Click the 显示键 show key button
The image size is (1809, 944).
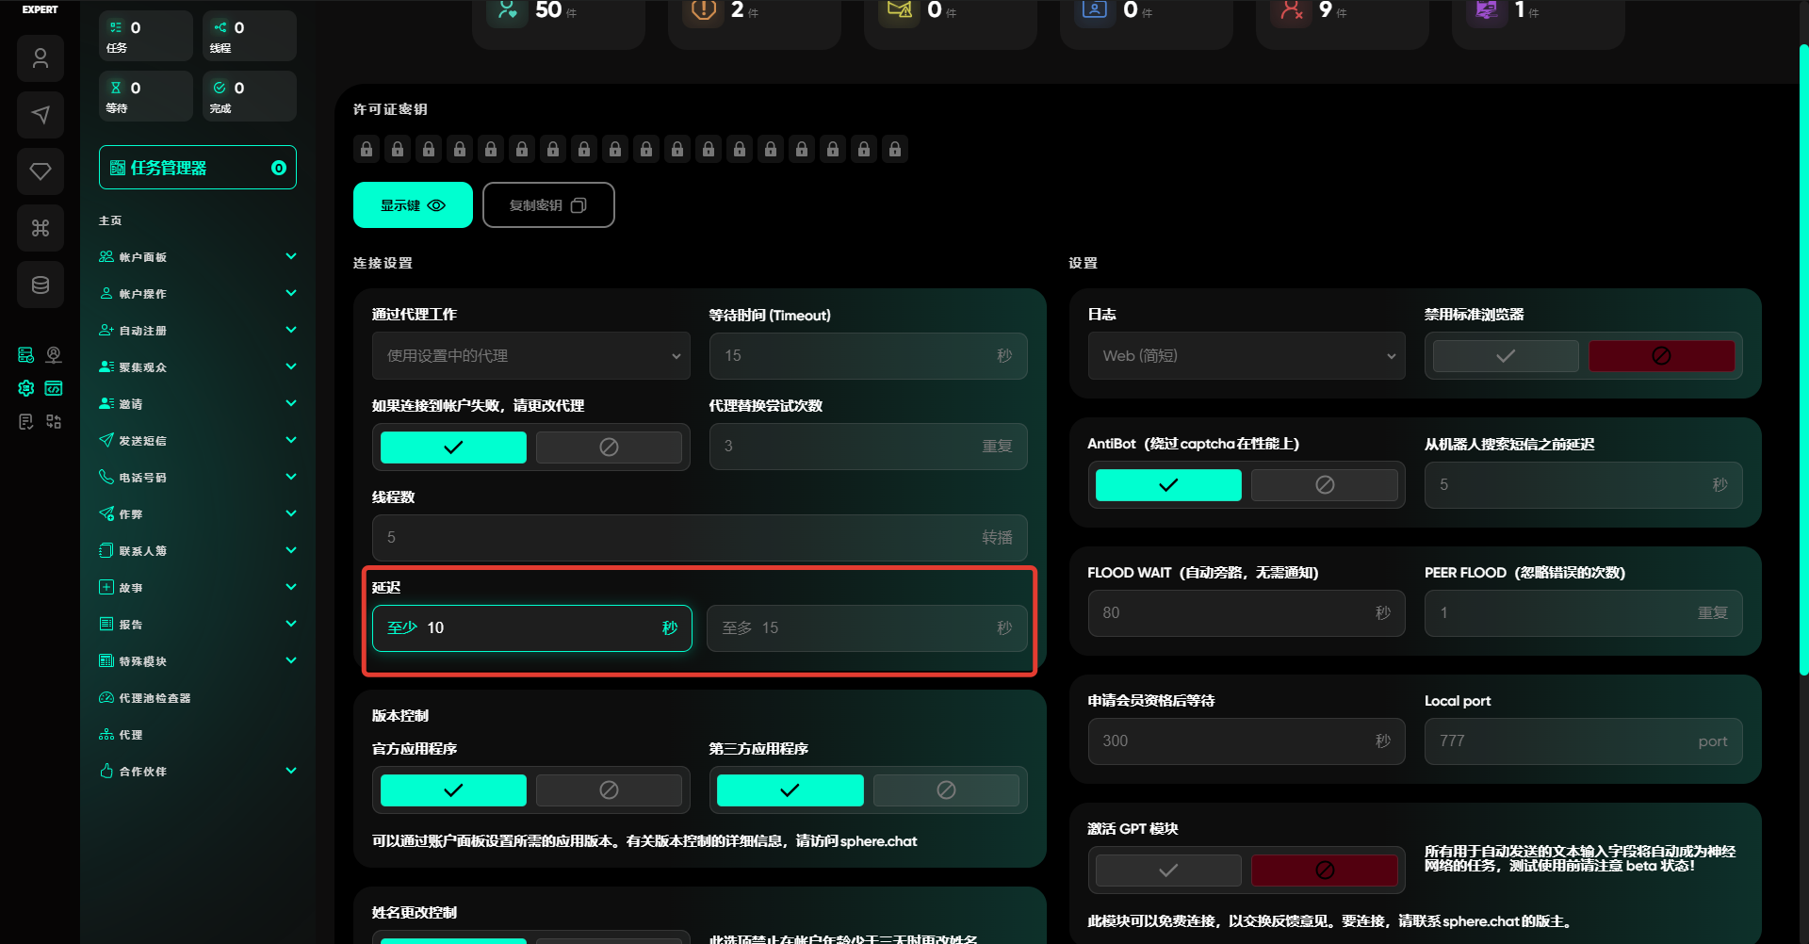click(x=413, y=205)
